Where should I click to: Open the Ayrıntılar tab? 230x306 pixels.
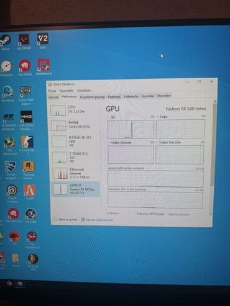point(148,96)
